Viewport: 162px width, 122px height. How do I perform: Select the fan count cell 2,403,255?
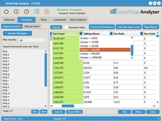(x=68, y=102)
